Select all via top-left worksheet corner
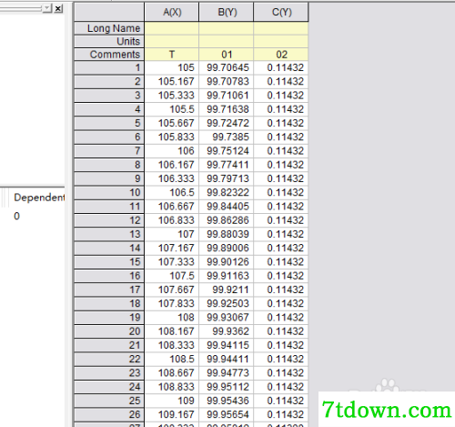 pyautogui.click(x=109, y=12)
